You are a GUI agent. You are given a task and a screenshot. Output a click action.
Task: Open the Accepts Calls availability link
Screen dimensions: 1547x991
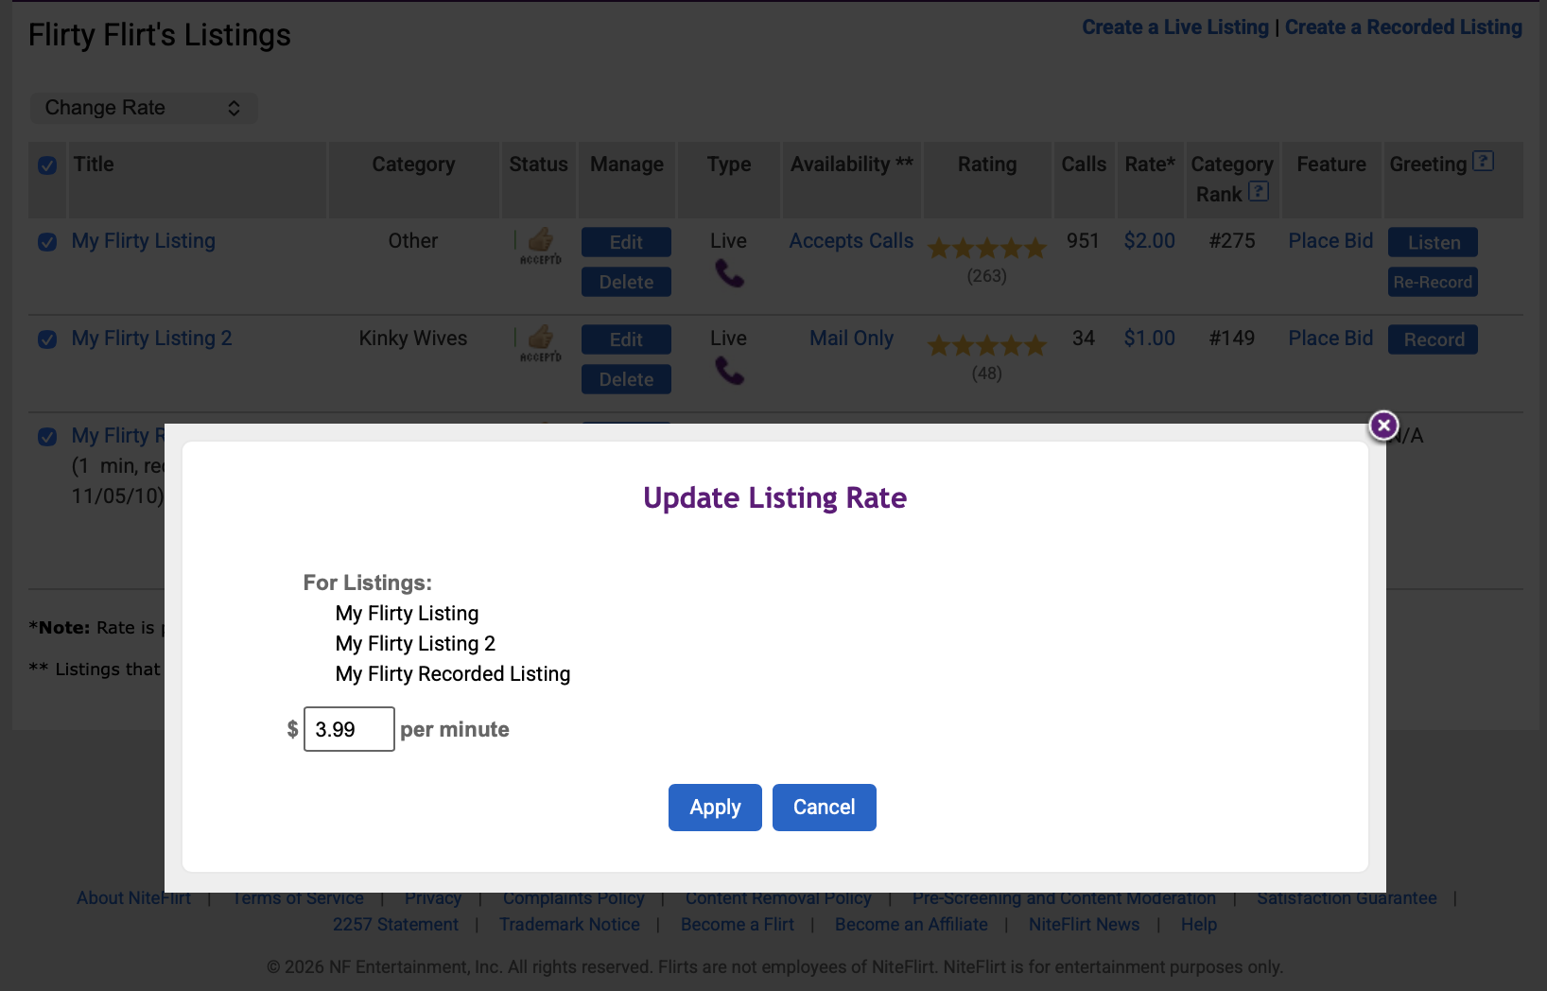852,241
